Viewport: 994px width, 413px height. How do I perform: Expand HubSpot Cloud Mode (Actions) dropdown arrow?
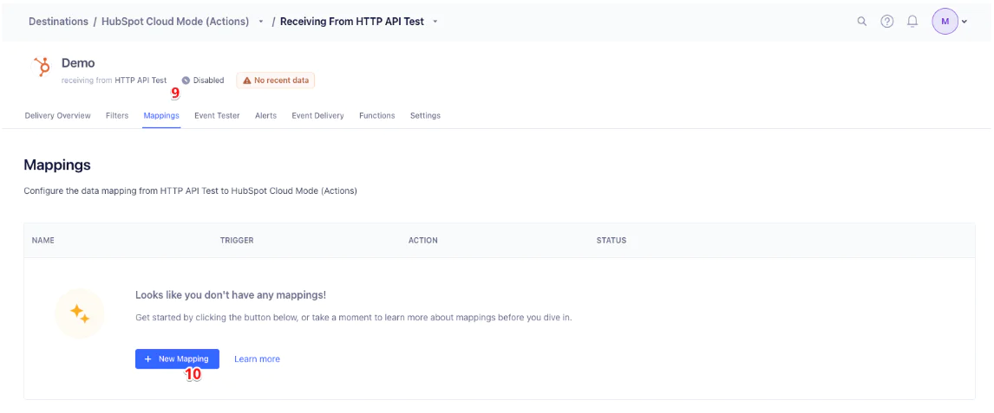point(260,22)
